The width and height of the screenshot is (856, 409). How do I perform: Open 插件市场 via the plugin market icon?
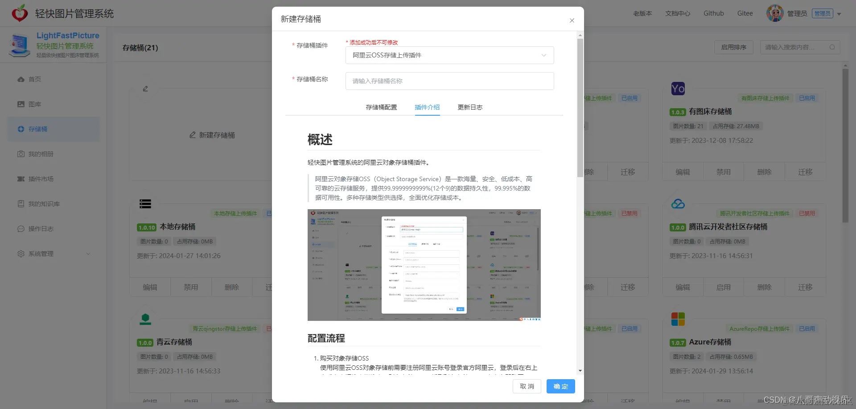click(21, 178)
